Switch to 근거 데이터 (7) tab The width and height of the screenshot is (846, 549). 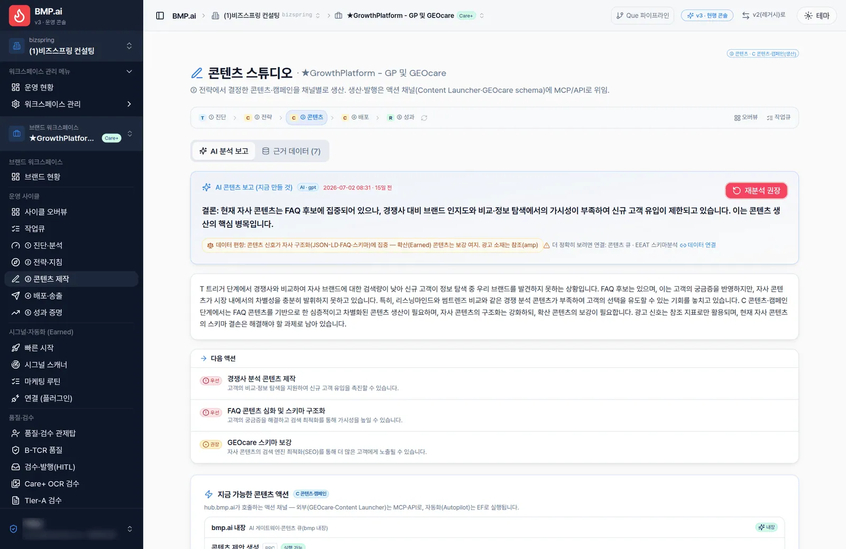[x=291, y=151]
